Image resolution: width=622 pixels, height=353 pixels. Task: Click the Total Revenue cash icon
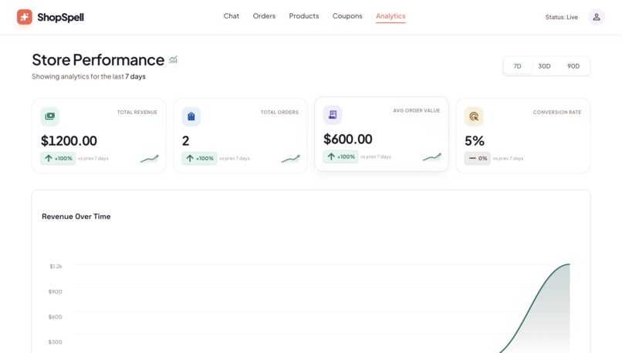(50, 116)
